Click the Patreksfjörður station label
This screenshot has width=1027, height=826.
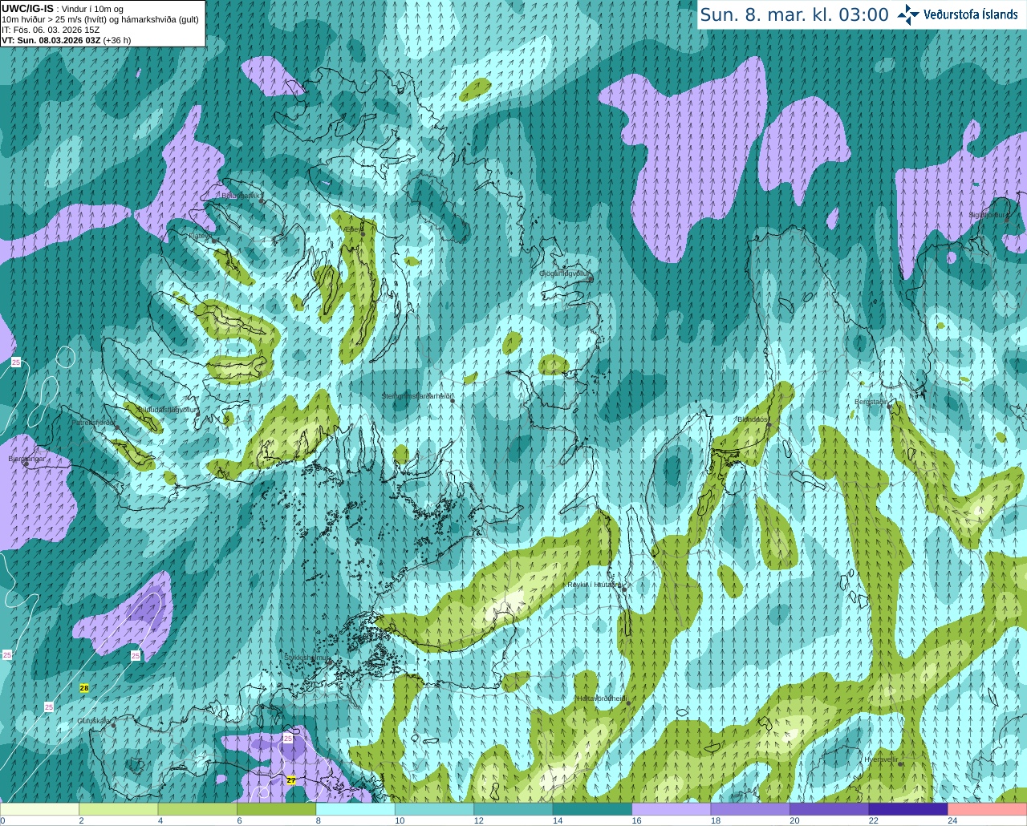pyautogui.click(x=94, y=423)
